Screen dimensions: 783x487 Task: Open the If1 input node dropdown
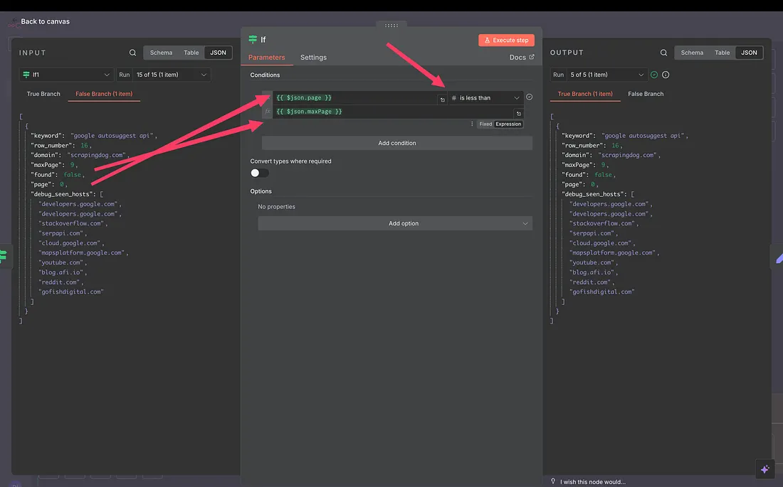67,75
